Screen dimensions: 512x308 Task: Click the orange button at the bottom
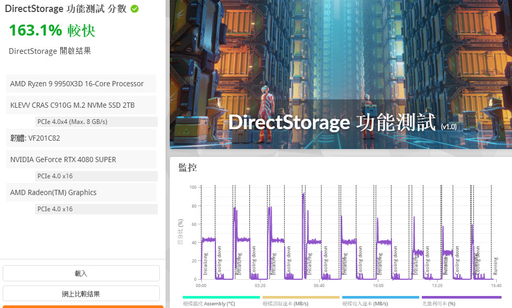[83, 306]
